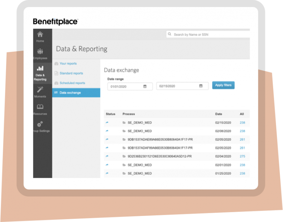Click the 02/15/2020 date in the table

tap(223, 123)
